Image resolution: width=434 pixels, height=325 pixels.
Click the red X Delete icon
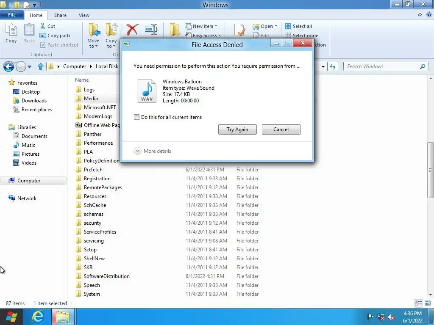pyautogui.click(x=132, y=29)
